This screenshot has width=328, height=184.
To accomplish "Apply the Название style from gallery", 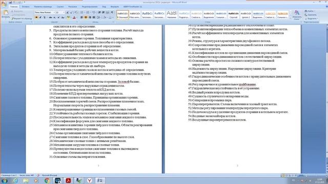I will [172, 15].
